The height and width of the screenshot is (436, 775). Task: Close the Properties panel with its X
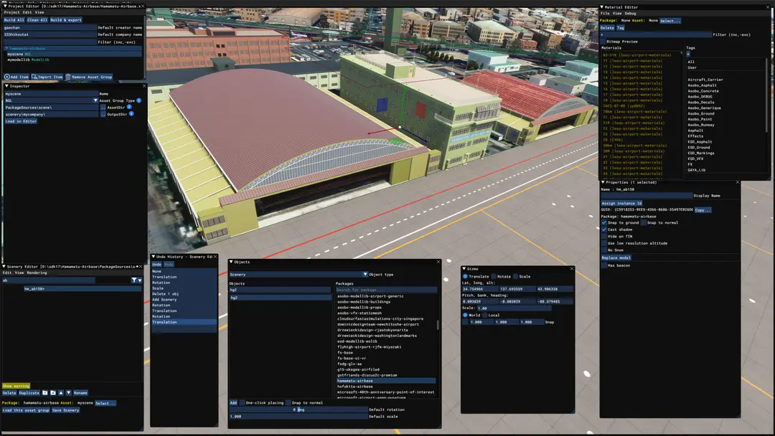click(738, 182)
